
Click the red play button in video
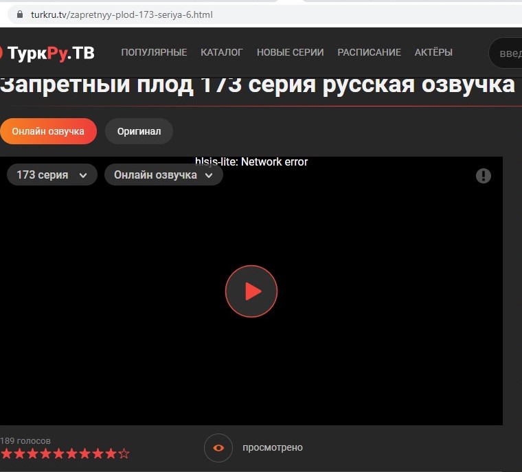(x=251, y=291)
